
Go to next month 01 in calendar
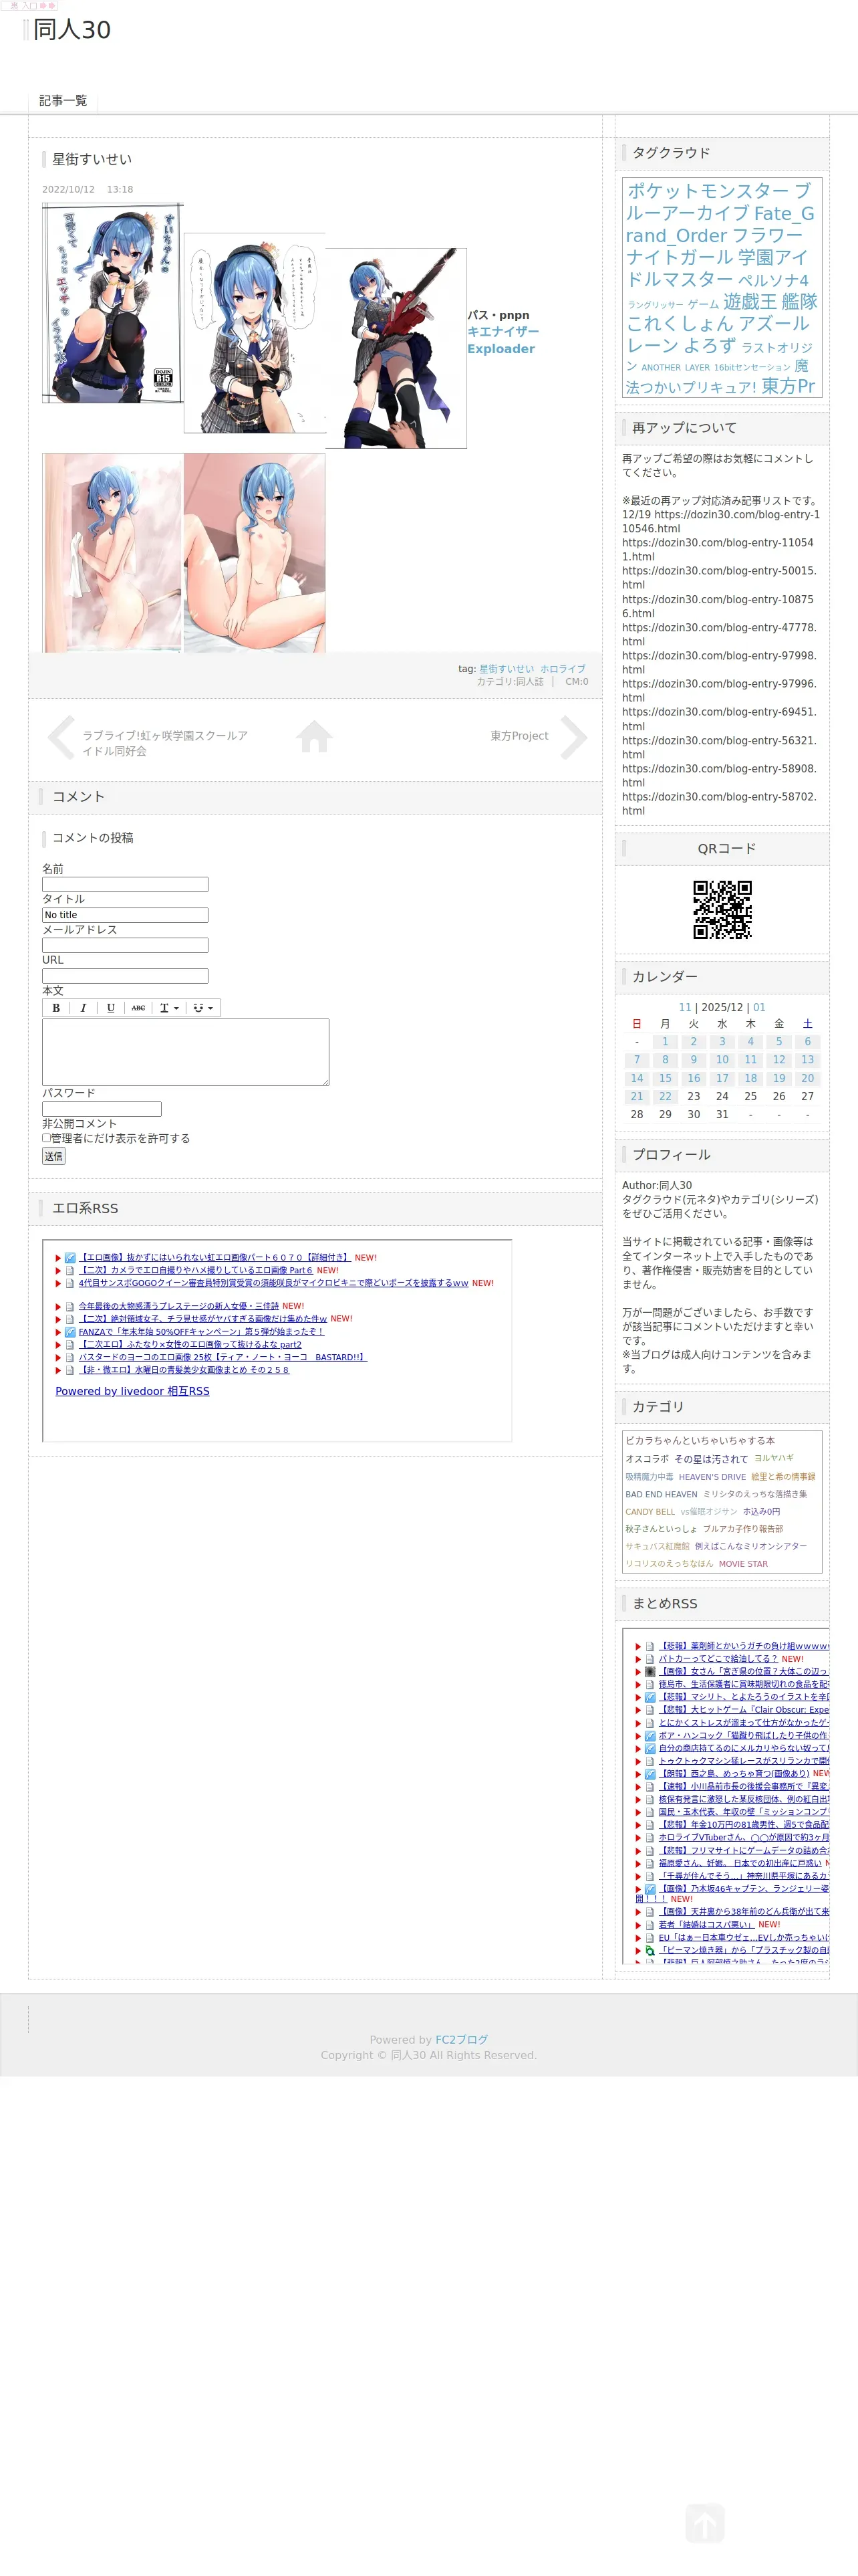(759, 1008)
